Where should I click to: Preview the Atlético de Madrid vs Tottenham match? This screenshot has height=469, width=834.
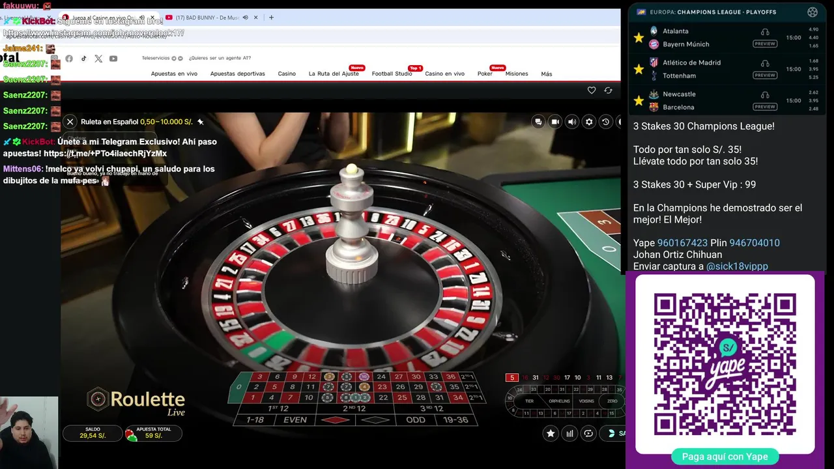(765, 75)
